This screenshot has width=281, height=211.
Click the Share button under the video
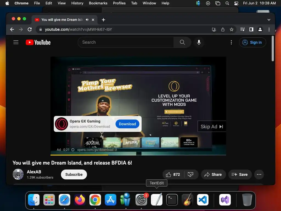point(213,174)
